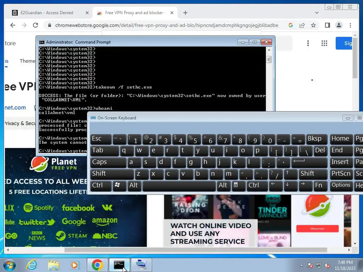Click the space bar key
Image resolution: width=363 pixels, height=272 pixels.
[179, 186]
